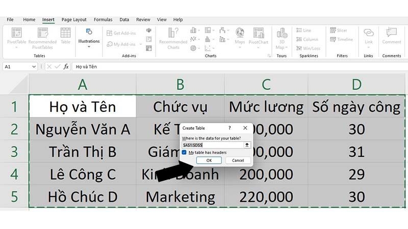Image resolution: width=408 pixels, height=229 pixels.
Task: Open the Charts dialog launcher
Action: coord(269,56)
